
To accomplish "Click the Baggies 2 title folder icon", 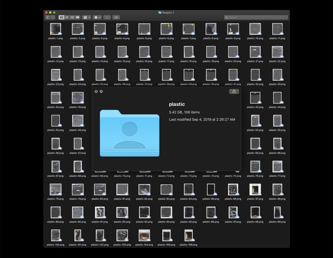I will coord(160,12).
